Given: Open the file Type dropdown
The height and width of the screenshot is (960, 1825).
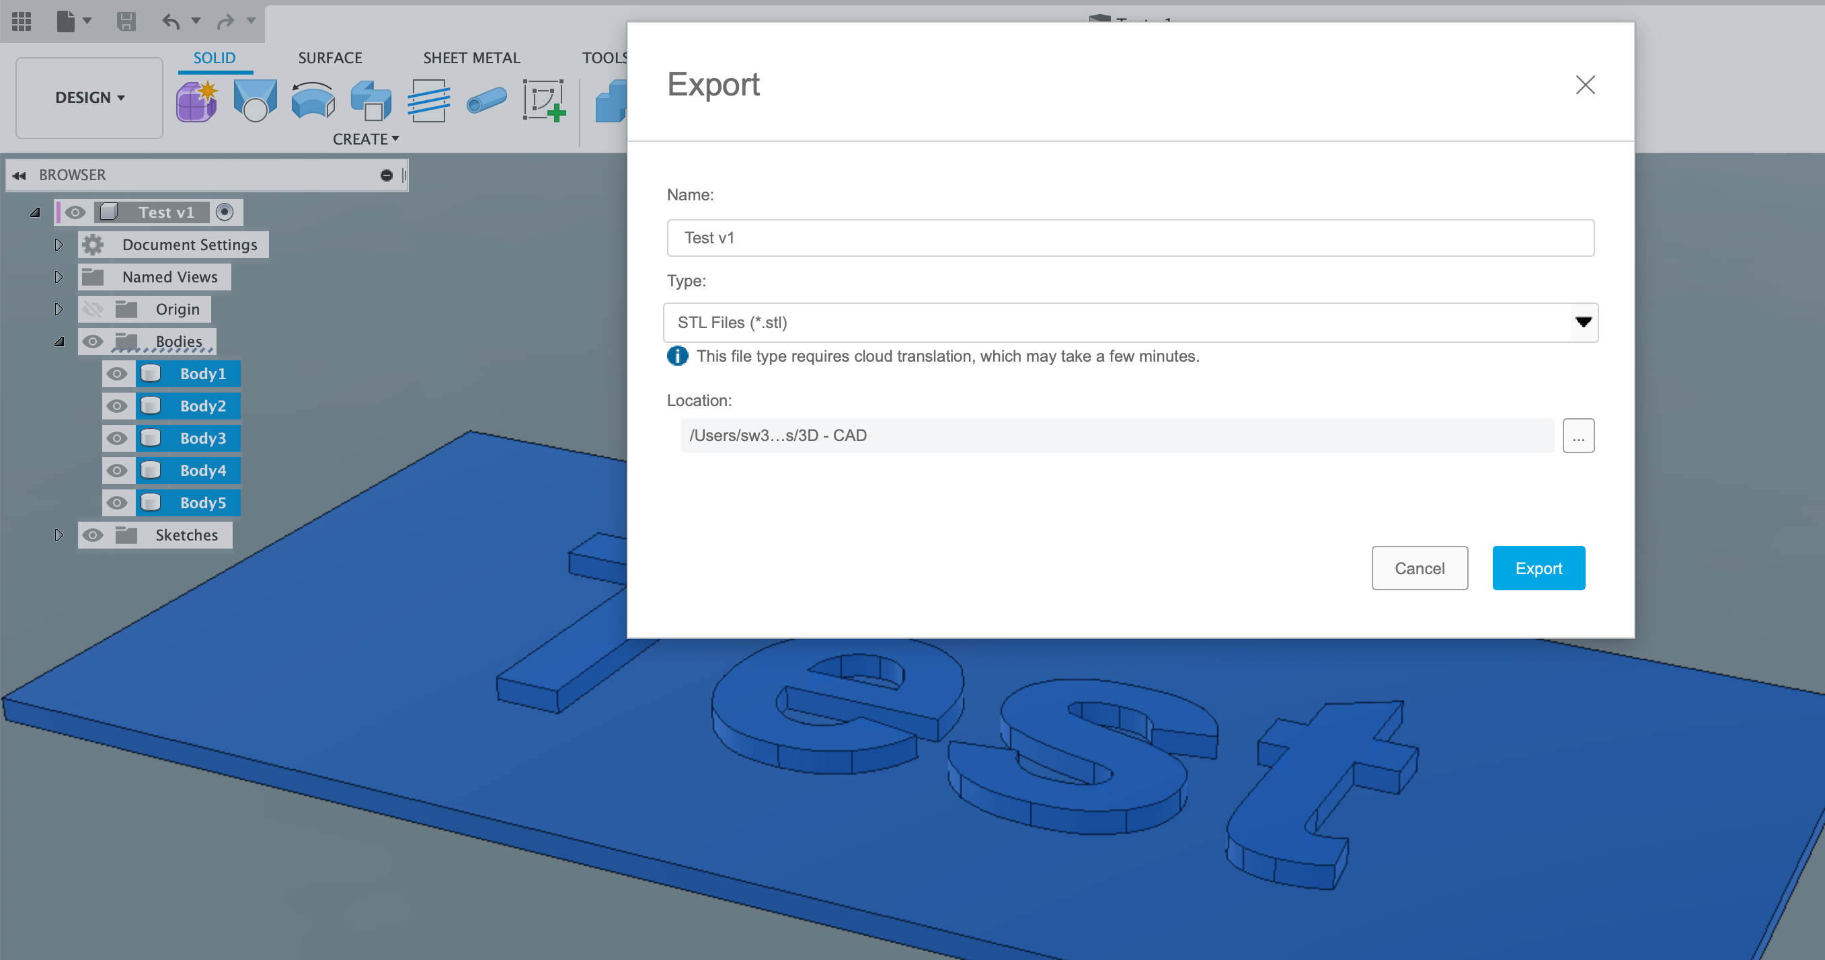Looking at the screenshot, I should [x=1583, y=323].
